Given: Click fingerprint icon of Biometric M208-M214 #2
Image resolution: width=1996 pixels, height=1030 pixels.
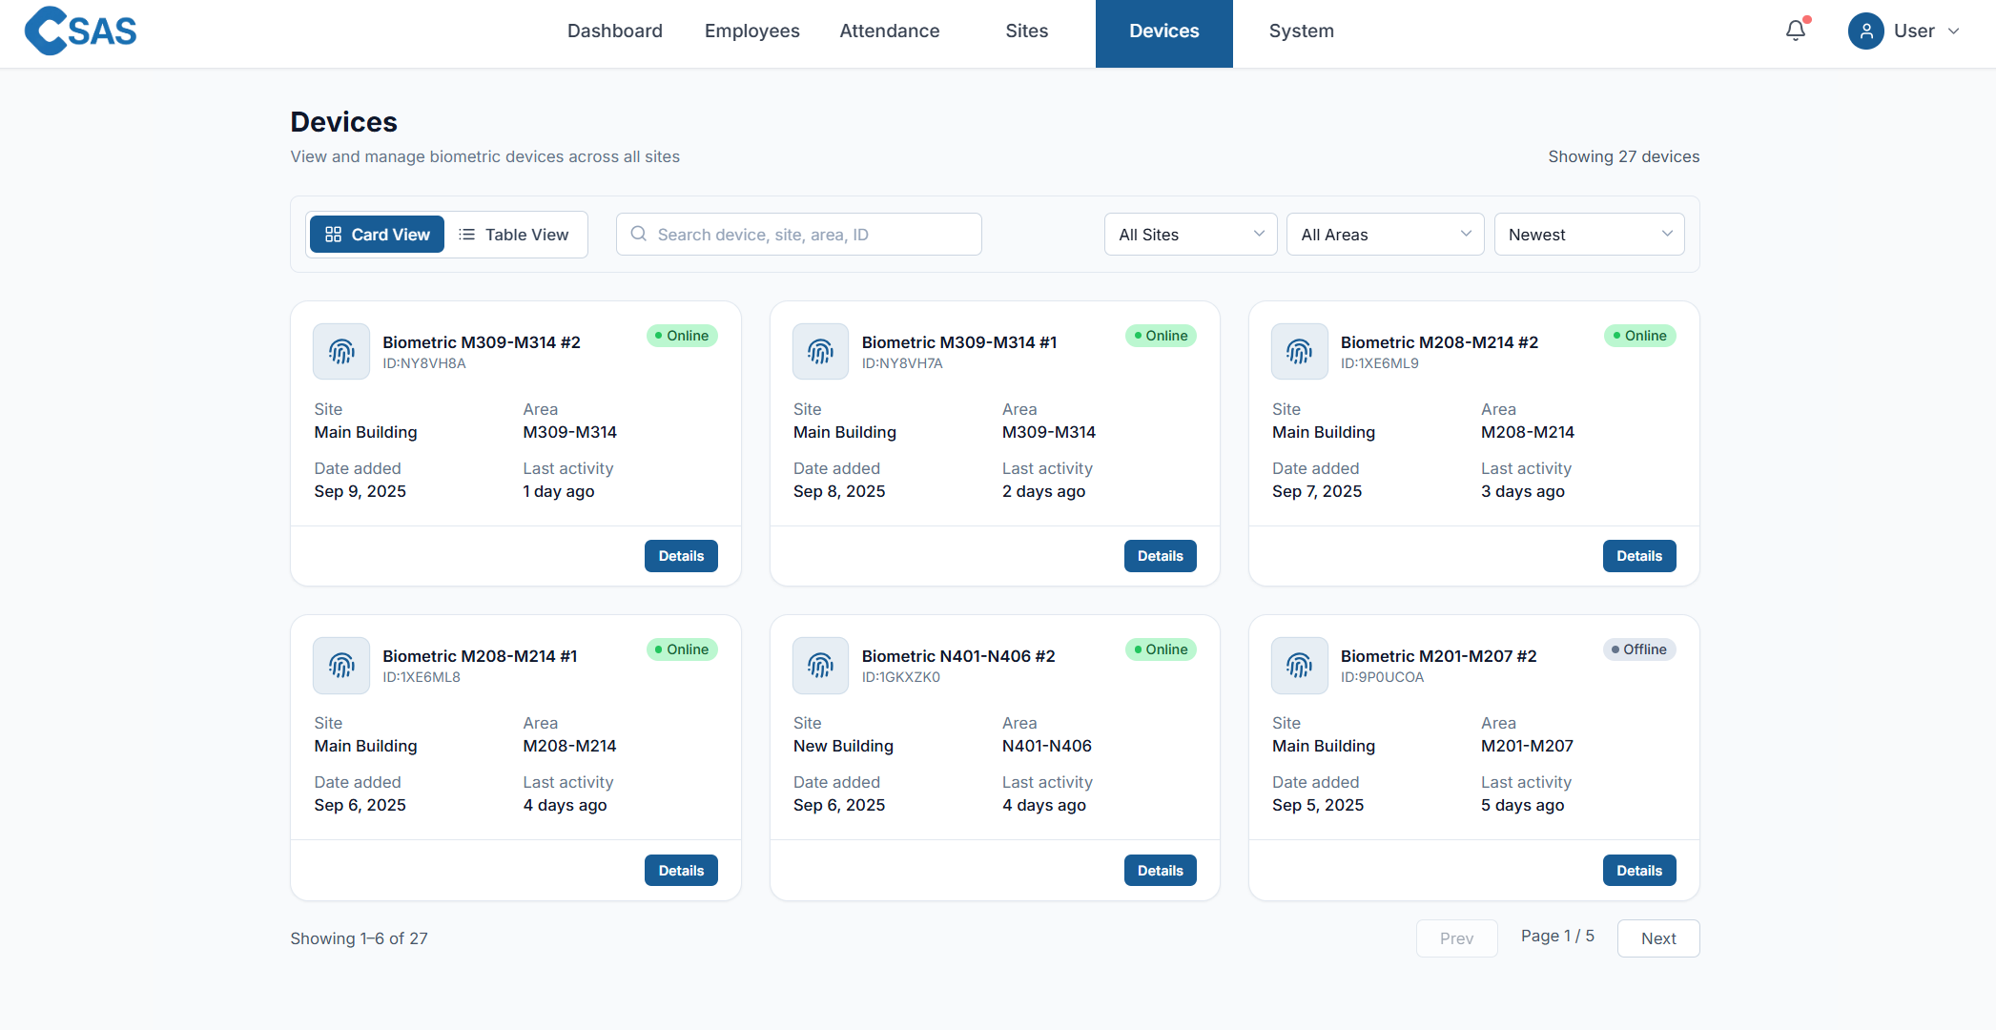Looking at the screenshot, I should pos(1299,352).
